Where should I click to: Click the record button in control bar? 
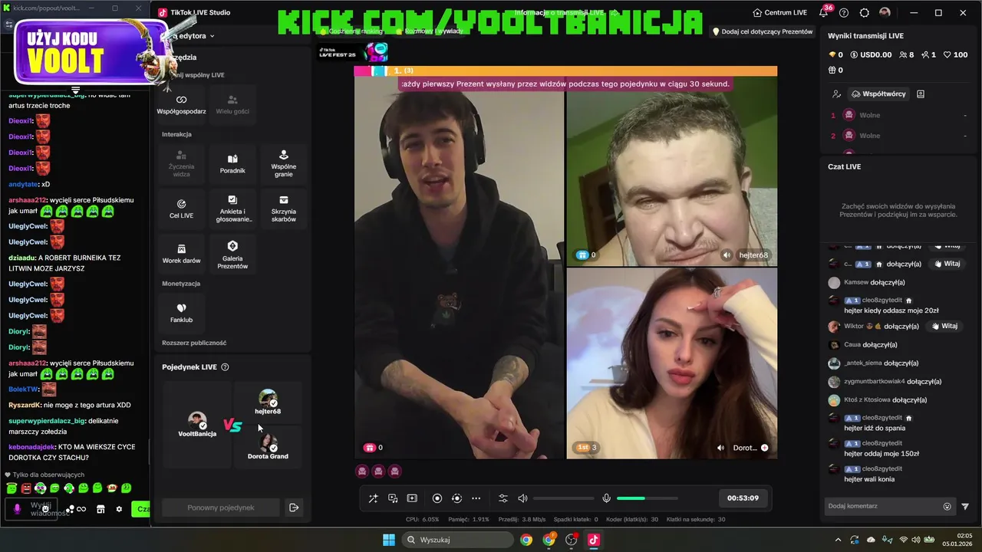[x=437, y=498]
